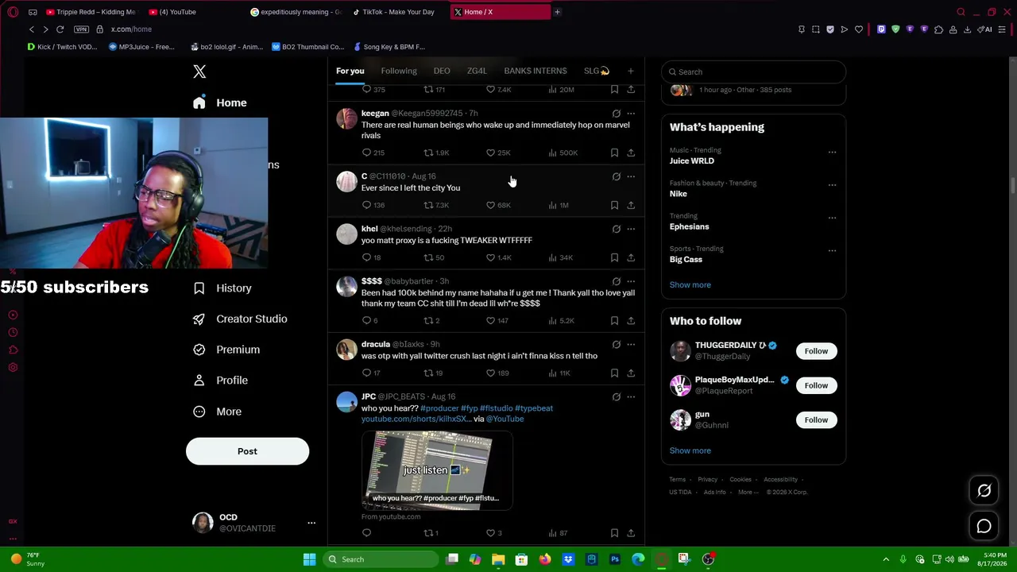
Task: Select the ZG4L timeline tab
Action: pos(477,71)
